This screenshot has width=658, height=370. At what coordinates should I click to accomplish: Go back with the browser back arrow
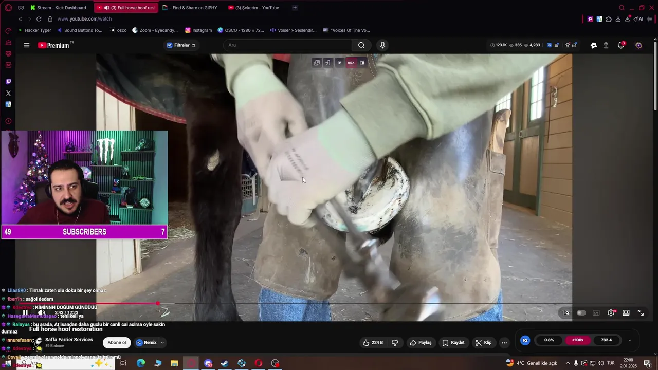click(x=21, y=19)
